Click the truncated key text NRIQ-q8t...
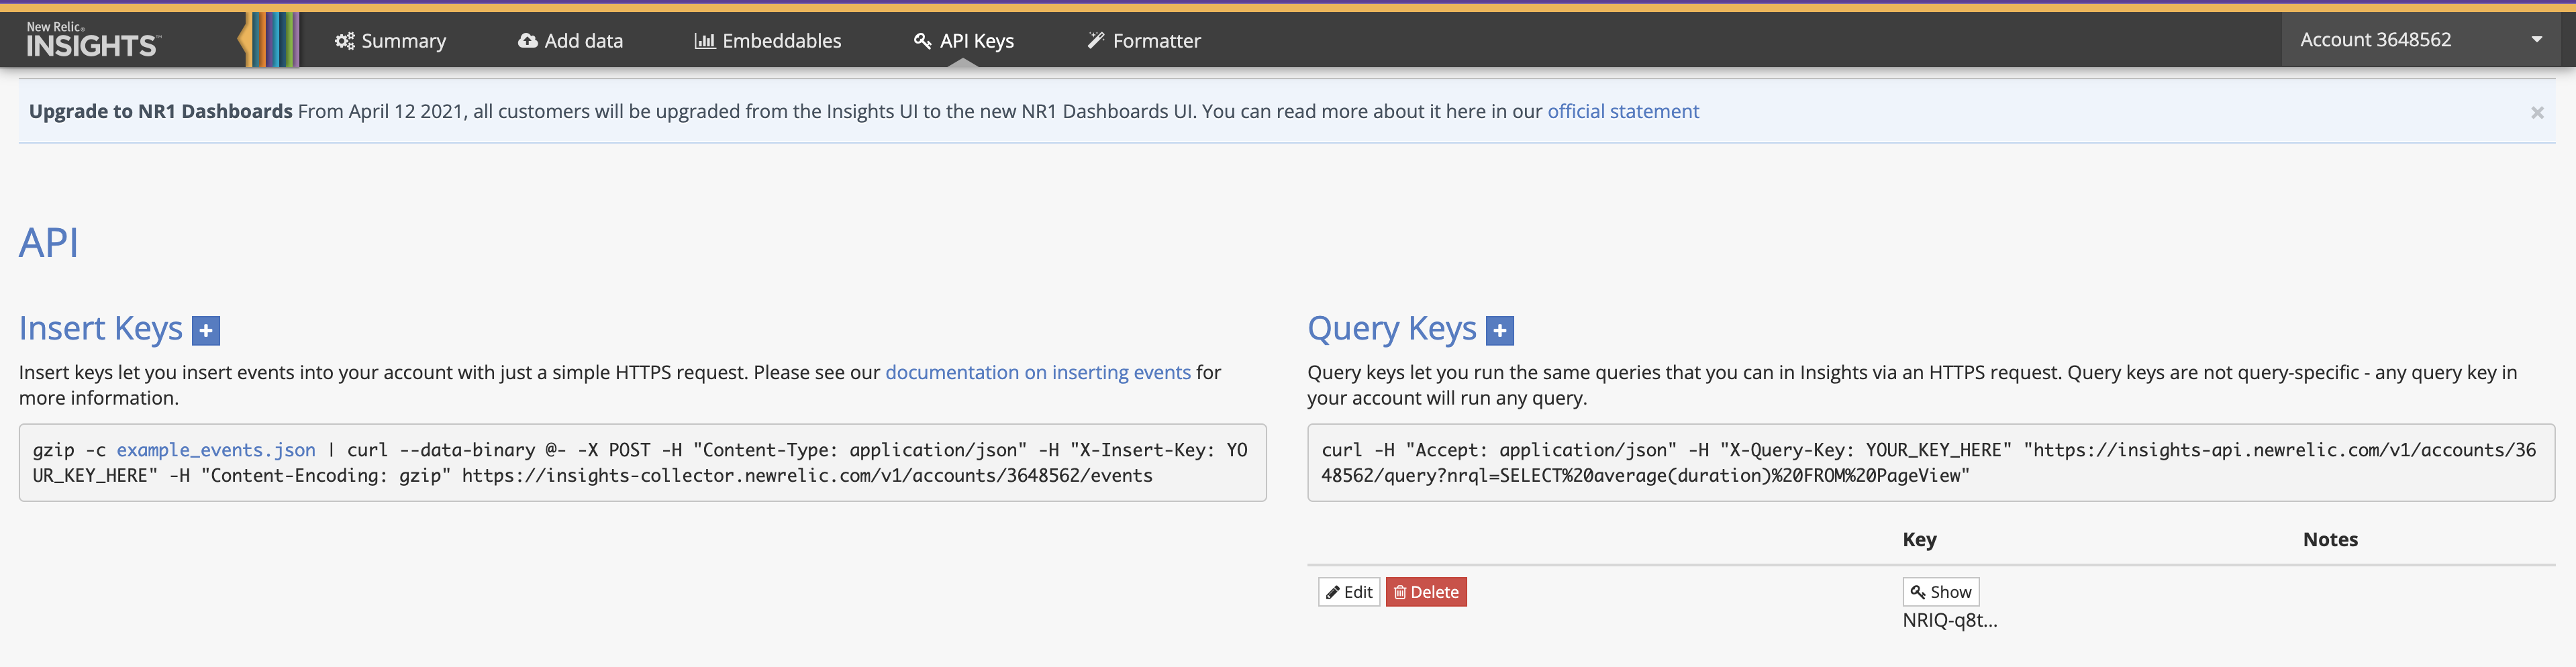The height and width of the screenshot is (667, 2576). point(1949,620)
